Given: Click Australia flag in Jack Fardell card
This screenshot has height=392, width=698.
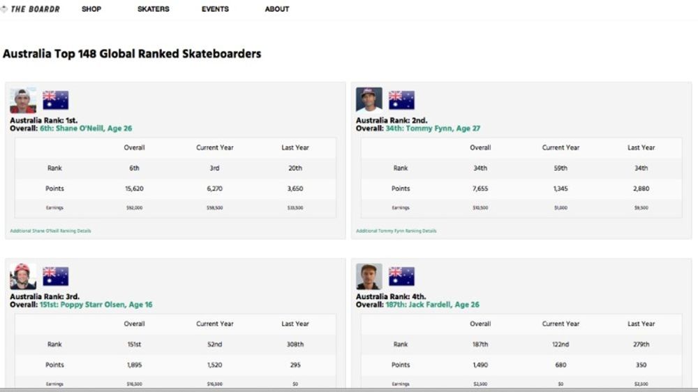Looking at the screenshot, I should (401, 276).
